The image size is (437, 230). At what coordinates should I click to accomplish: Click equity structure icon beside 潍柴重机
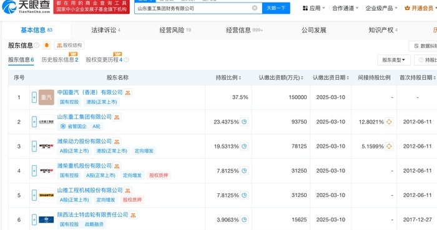117,166
